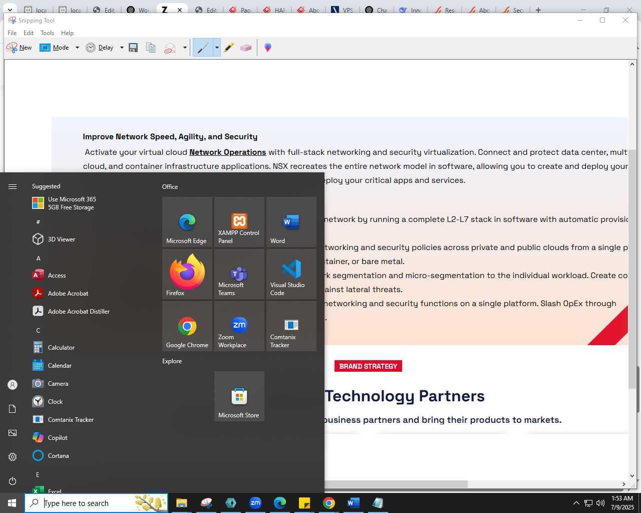Screen dimensions: 641x513
Task: Click the Snipping Tool vertical scrollbar
Action: [632, 270]
